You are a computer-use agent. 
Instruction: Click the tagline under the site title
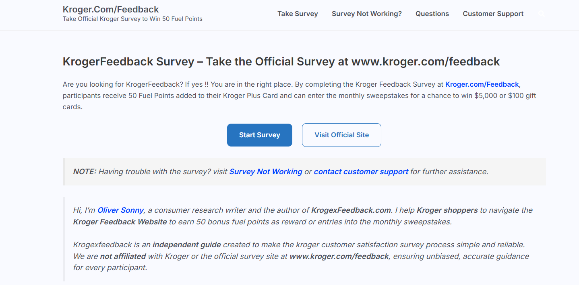pos(132,19)
